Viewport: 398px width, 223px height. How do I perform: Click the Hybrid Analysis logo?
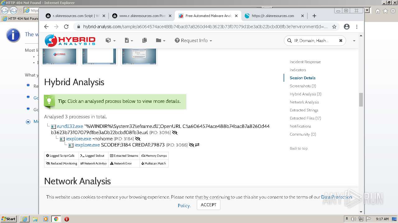pos(70,41)
